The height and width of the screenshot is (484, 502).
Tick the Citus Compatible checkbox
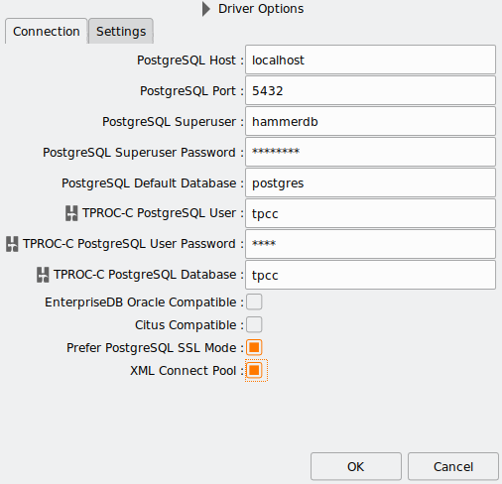(x=254, y=324)
